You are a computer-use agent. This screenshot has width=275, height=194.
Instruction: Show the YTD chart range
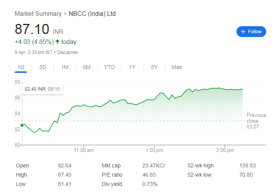tap(110, 67)
